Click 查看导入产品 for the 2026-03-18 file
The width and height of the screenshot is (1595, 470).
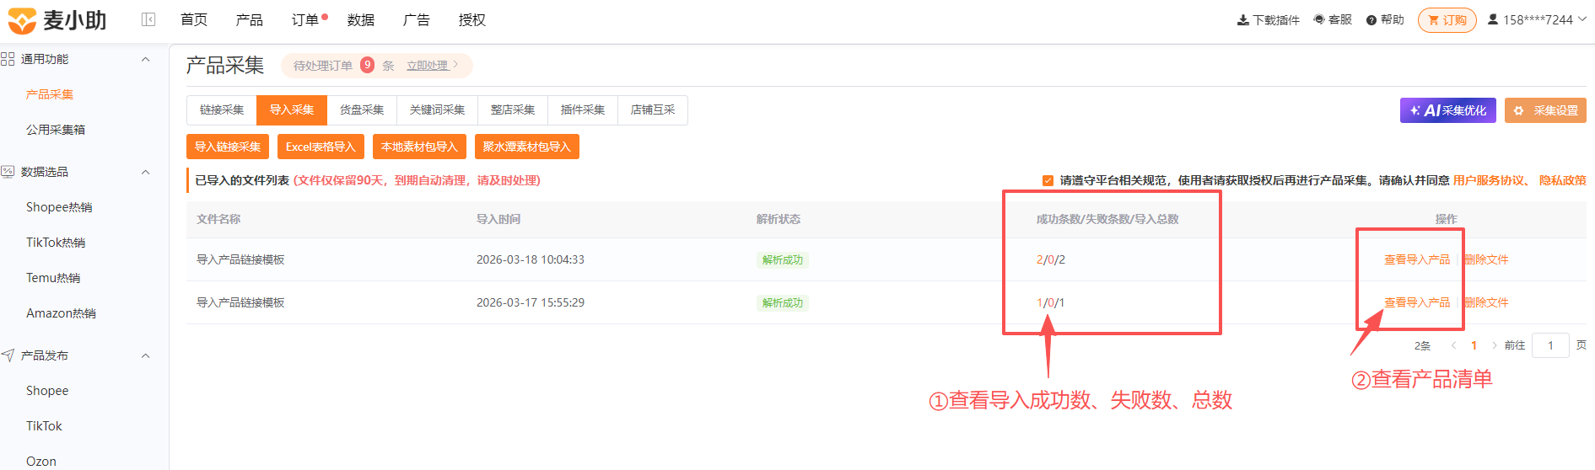click(x=1417, y=259)
